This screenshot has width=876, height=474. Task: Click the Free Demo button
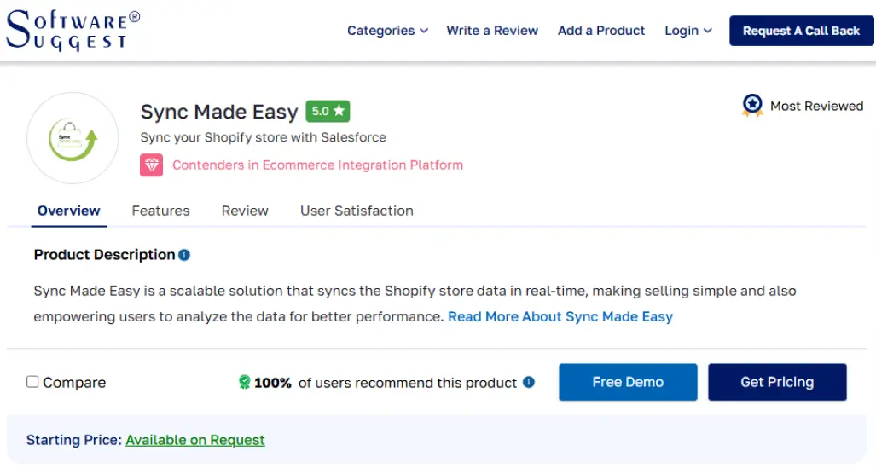click(628, 382)
